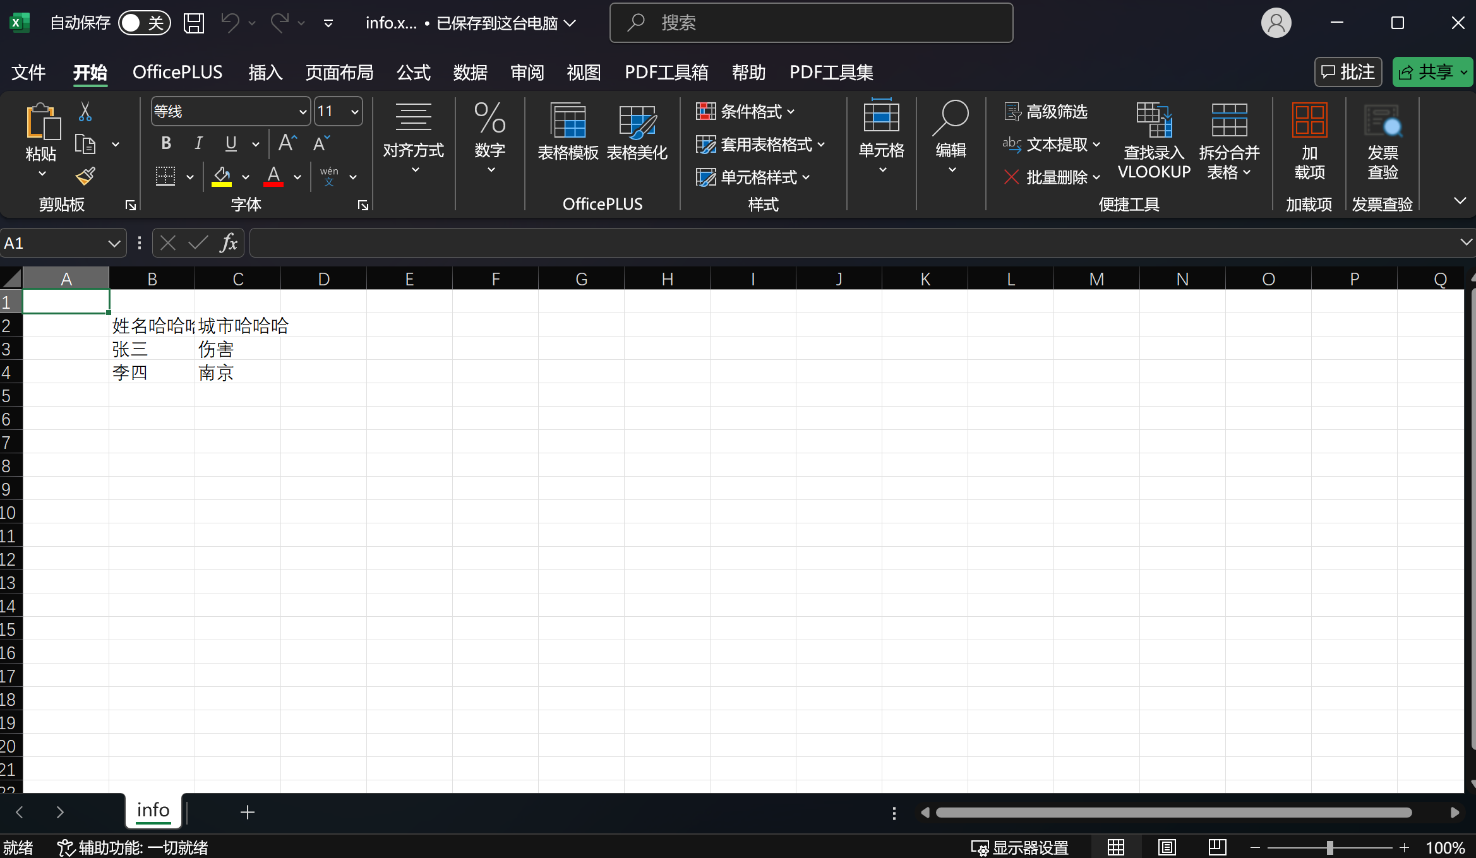This screenshot has height=858, width=1476.
Task: Click the horizontal scrollbar
Action: [x=1173, y=813]
